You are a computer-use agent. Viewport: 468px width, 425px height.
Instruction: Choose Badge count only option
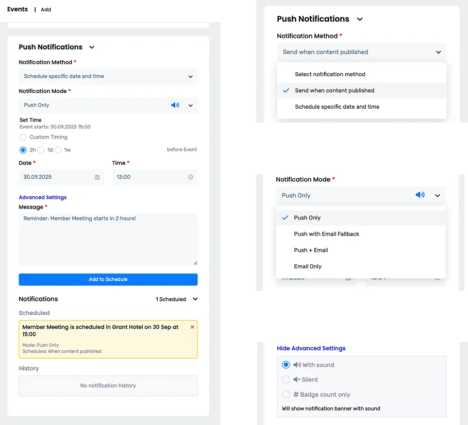coord(286,395)
